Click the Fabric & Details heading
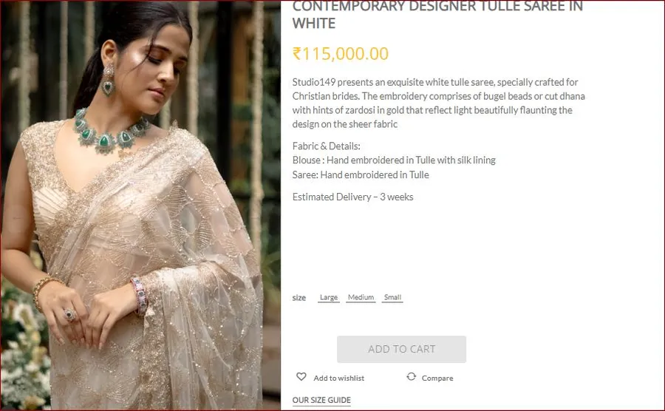665x411 pixels. [326, 146]
